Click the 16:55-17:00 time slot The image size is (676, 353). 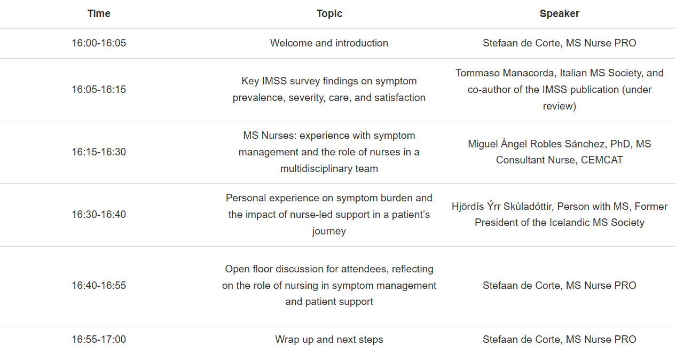point(99,340)
